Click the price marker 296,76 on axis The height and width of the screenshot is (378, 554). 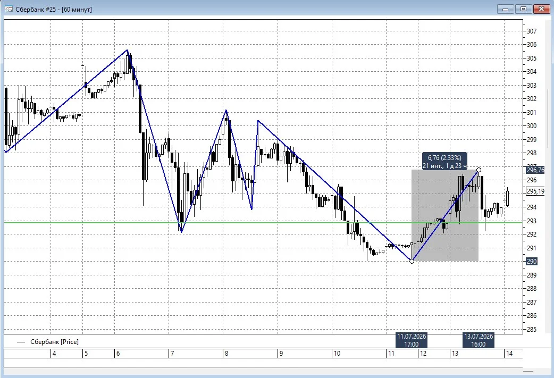tap(535, 170)
